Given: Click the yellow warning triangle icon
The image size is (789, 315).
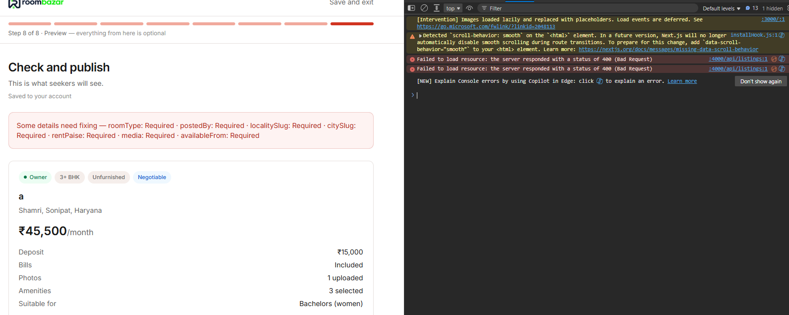Looking at the screenshot, I should pyautogui.click(x=412, y=36).
